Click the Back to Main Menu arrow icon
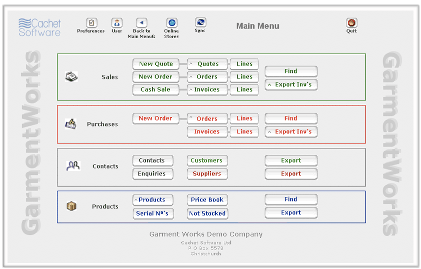This screenshot has height=269, width=421. click(142, 22)
